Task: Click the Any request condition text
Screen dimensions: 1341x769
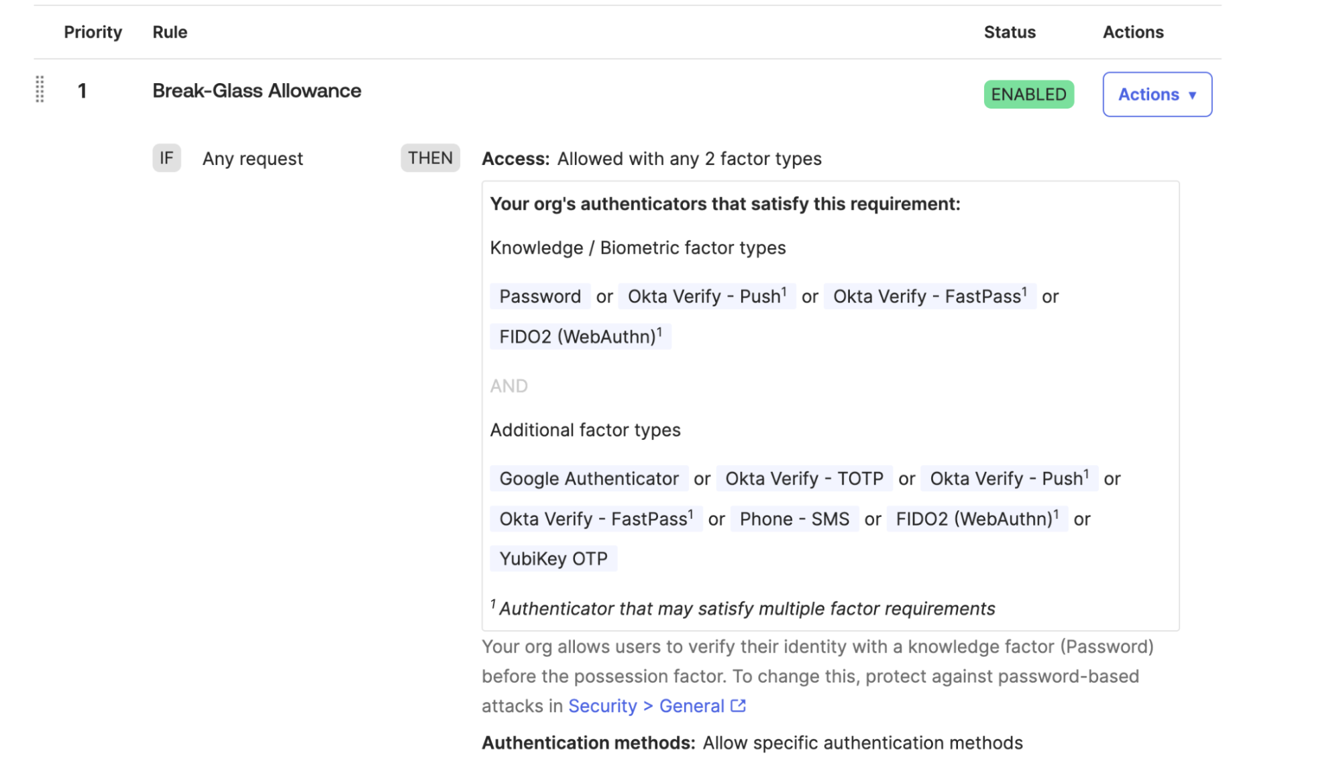Action: coord(252,159)
